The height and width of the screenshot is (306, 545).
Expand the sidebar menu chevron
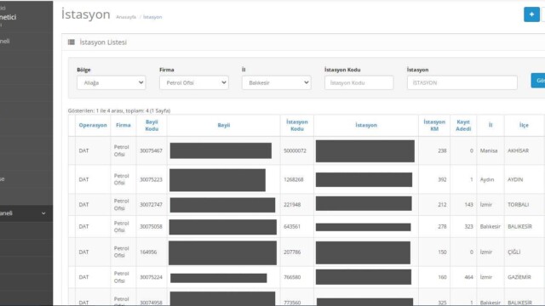43,213
